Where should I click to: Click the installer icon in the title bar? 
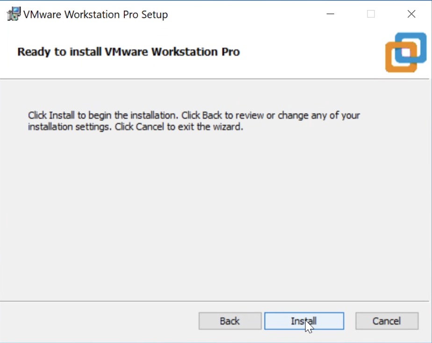(14, 14)
